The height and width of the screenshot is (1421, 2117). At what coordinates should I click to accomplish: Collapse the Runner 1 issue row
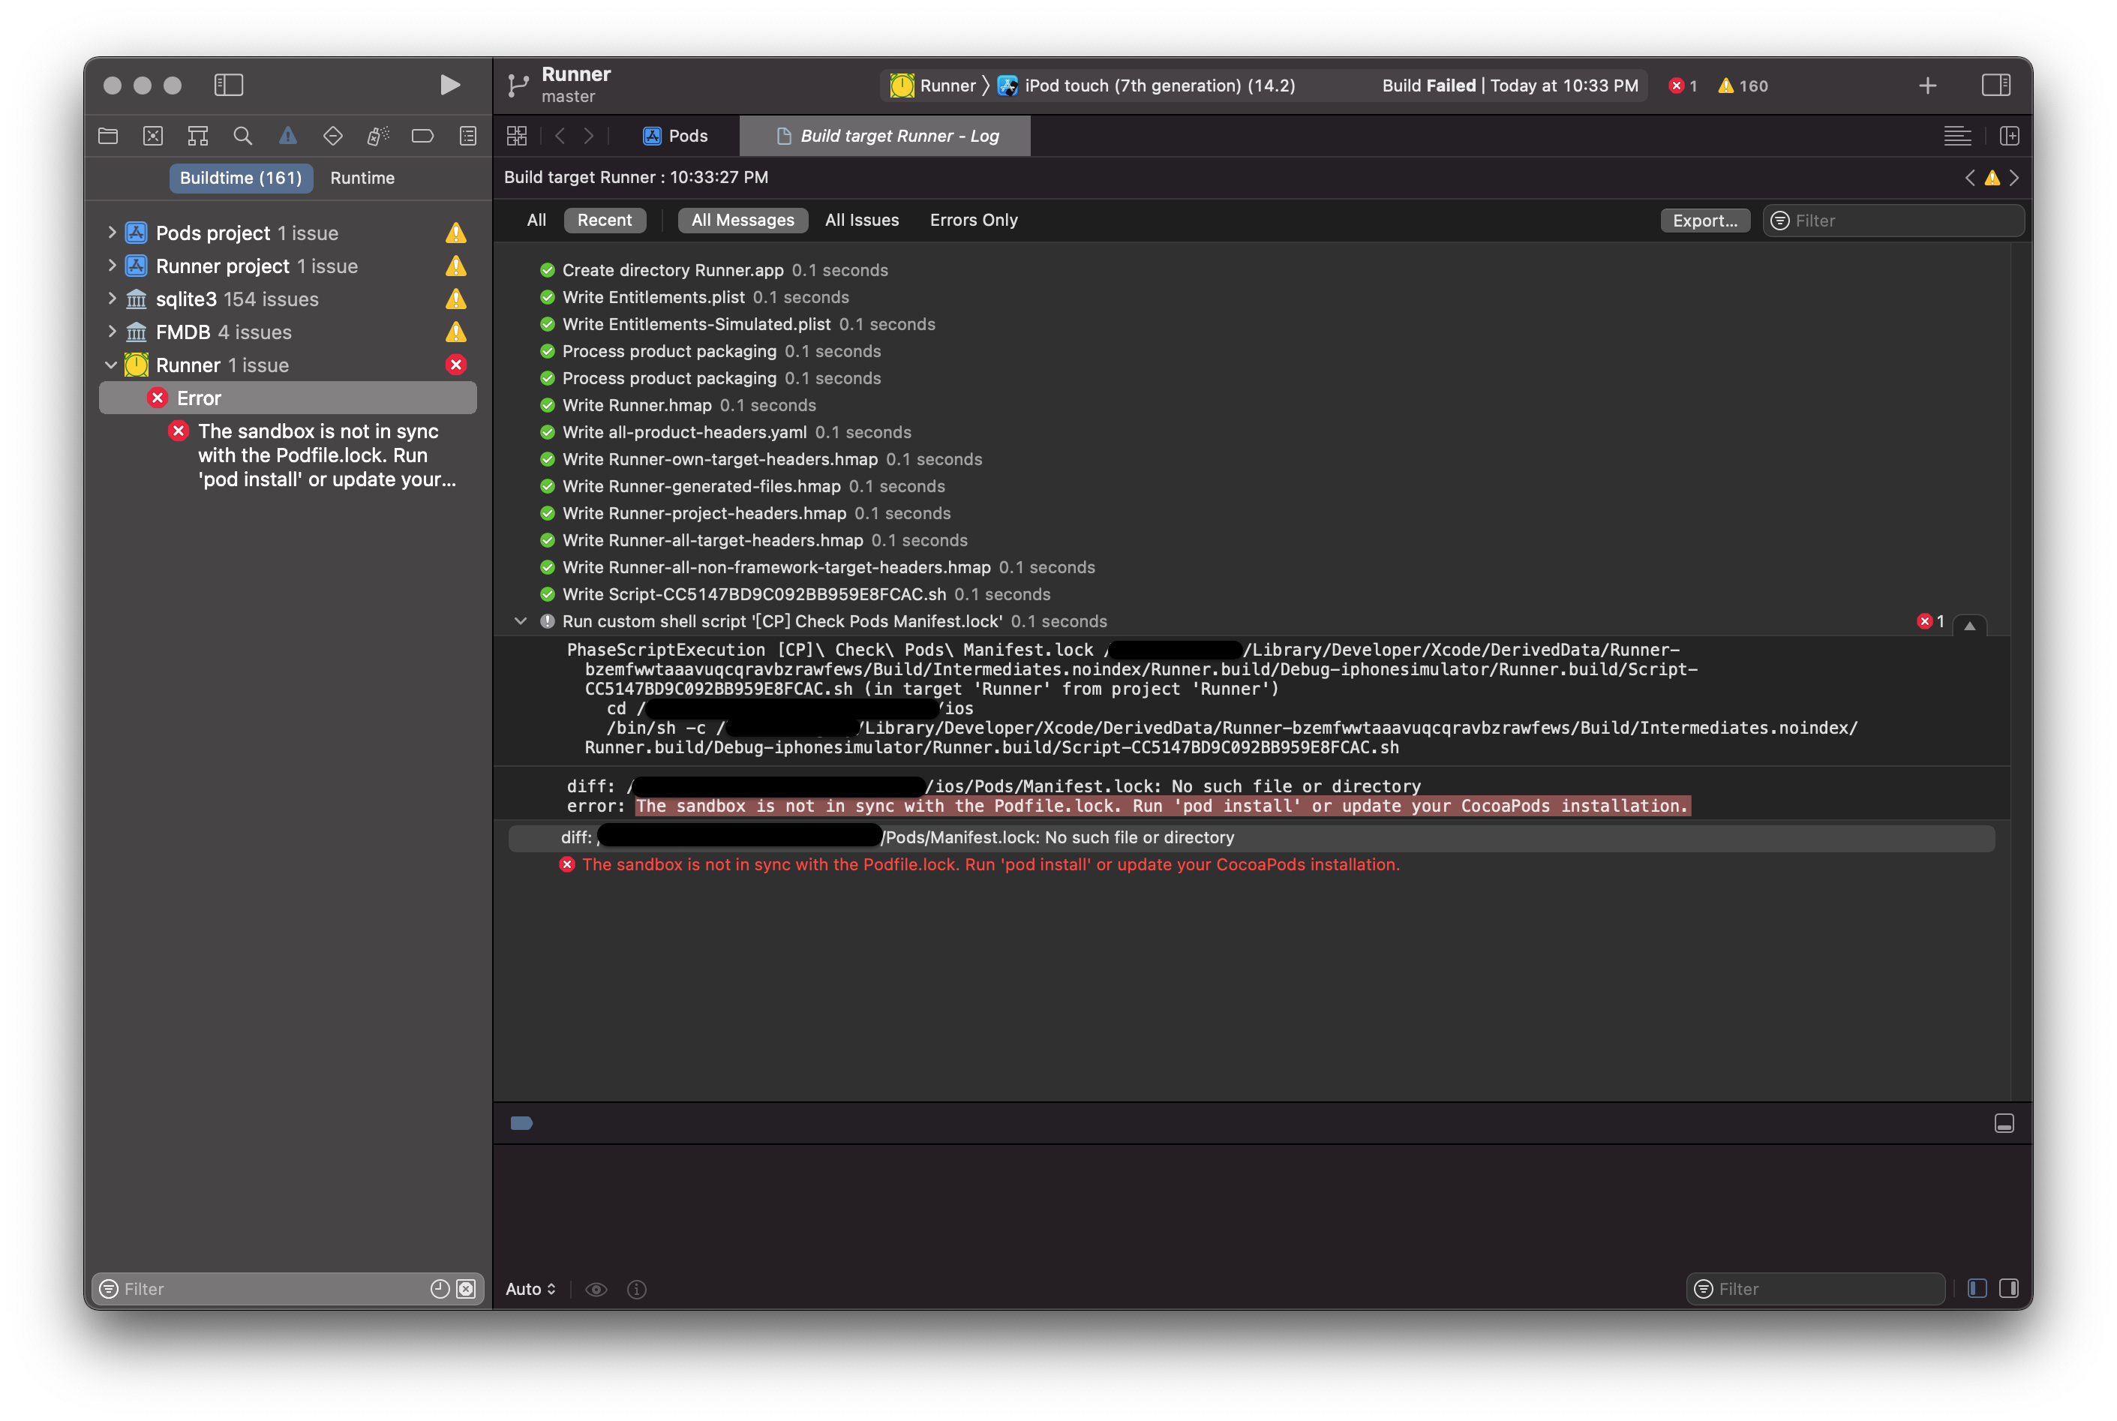pyautogui.click(x=112, y=365)
